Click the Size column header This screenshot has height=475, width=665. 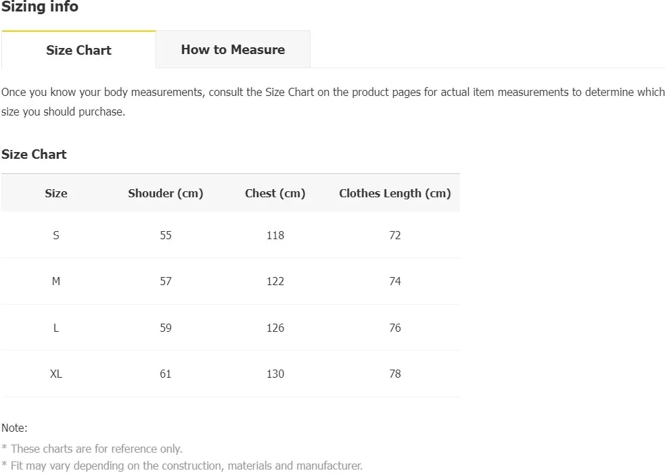pos(56,193)
